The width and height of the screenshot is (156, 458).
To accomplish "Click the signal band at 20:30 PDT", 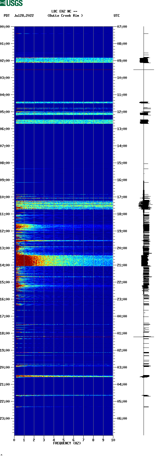I will pyautogui.click(x=64, y=376).
